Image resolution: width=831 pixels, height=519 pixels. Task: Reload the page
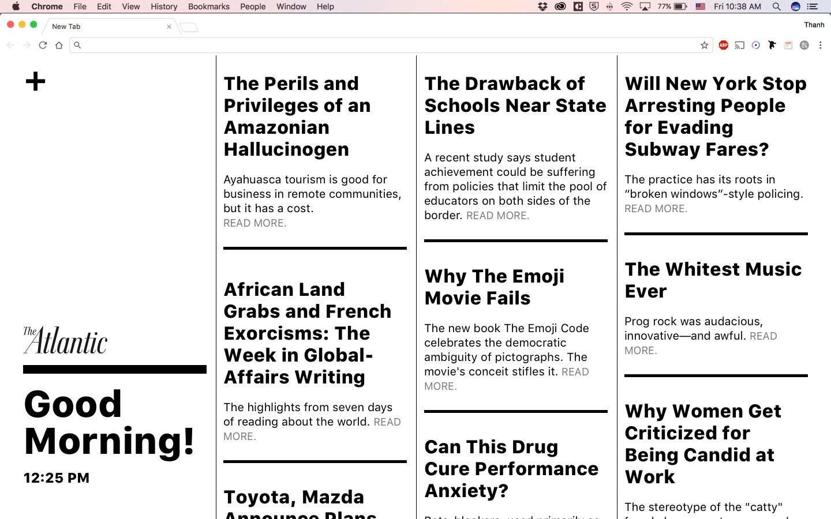43,45
